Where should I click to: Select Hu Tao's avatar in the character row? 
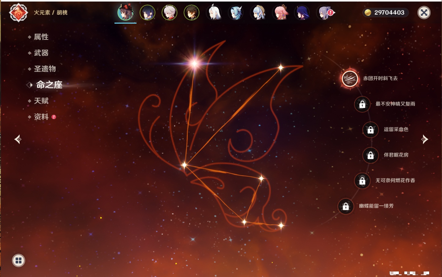tap(125, 13)
